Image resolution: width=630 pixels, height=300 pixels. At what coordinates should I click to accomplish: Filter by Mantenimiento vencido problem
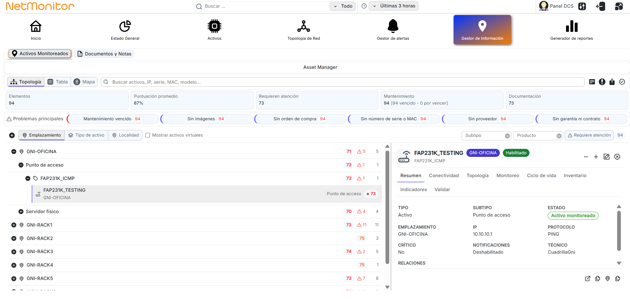113,119
